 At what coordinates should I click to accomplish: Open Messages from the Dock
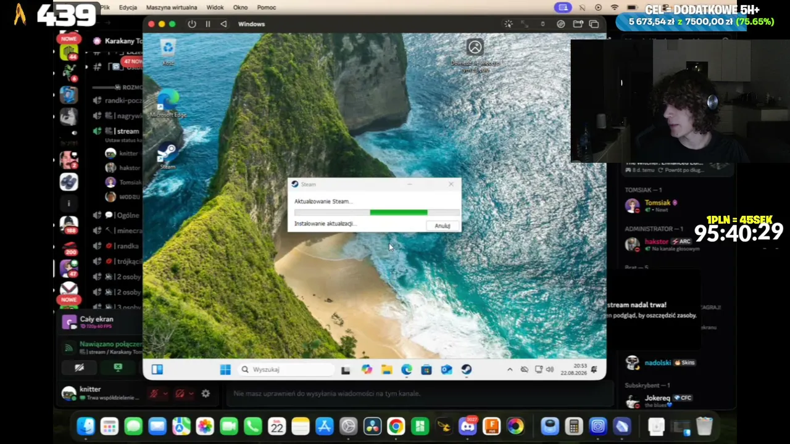click(133, 426)
